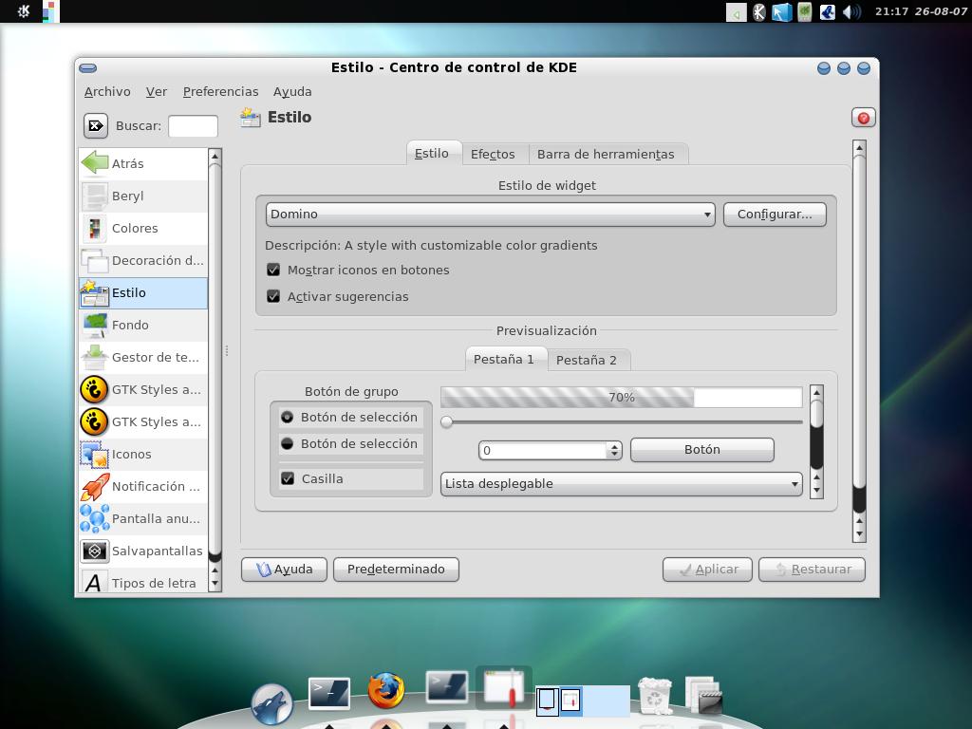Image resolution: width=972 pixels, height=729 pixels.
Task: Expand hidden tray icons with arrow
Action: click(x=737, y=12)
